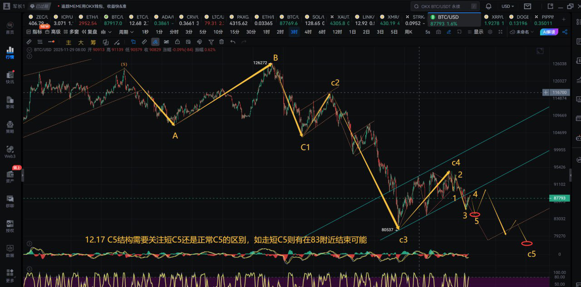Click the screenshot camera icon
581x287 pixels.
coord(438,32)
